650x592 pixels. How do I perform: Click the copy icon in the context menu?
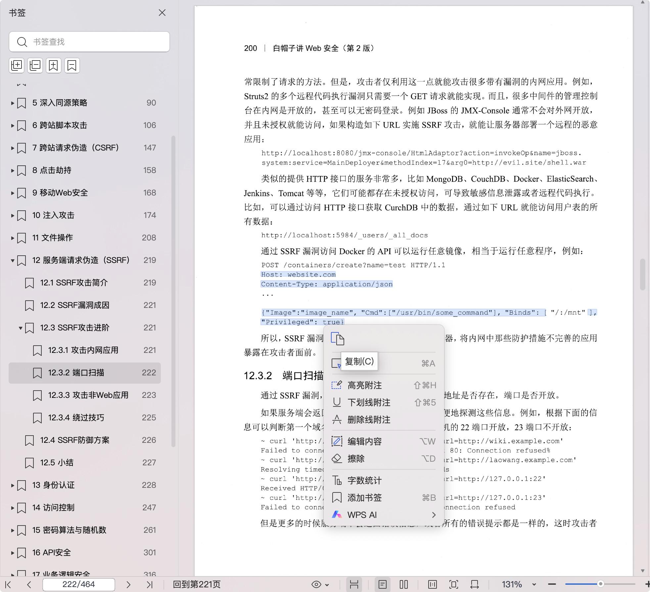338,339
